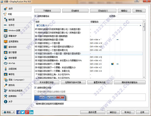
Task: Select the 功能 sidebar tab
Action: [17, 14]
